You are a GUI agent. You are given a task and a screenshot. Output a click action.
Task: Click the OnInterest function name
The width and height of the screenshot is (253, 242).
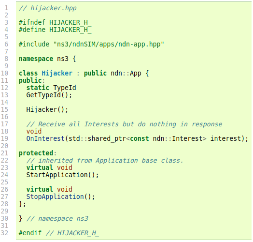coord(45,138)
